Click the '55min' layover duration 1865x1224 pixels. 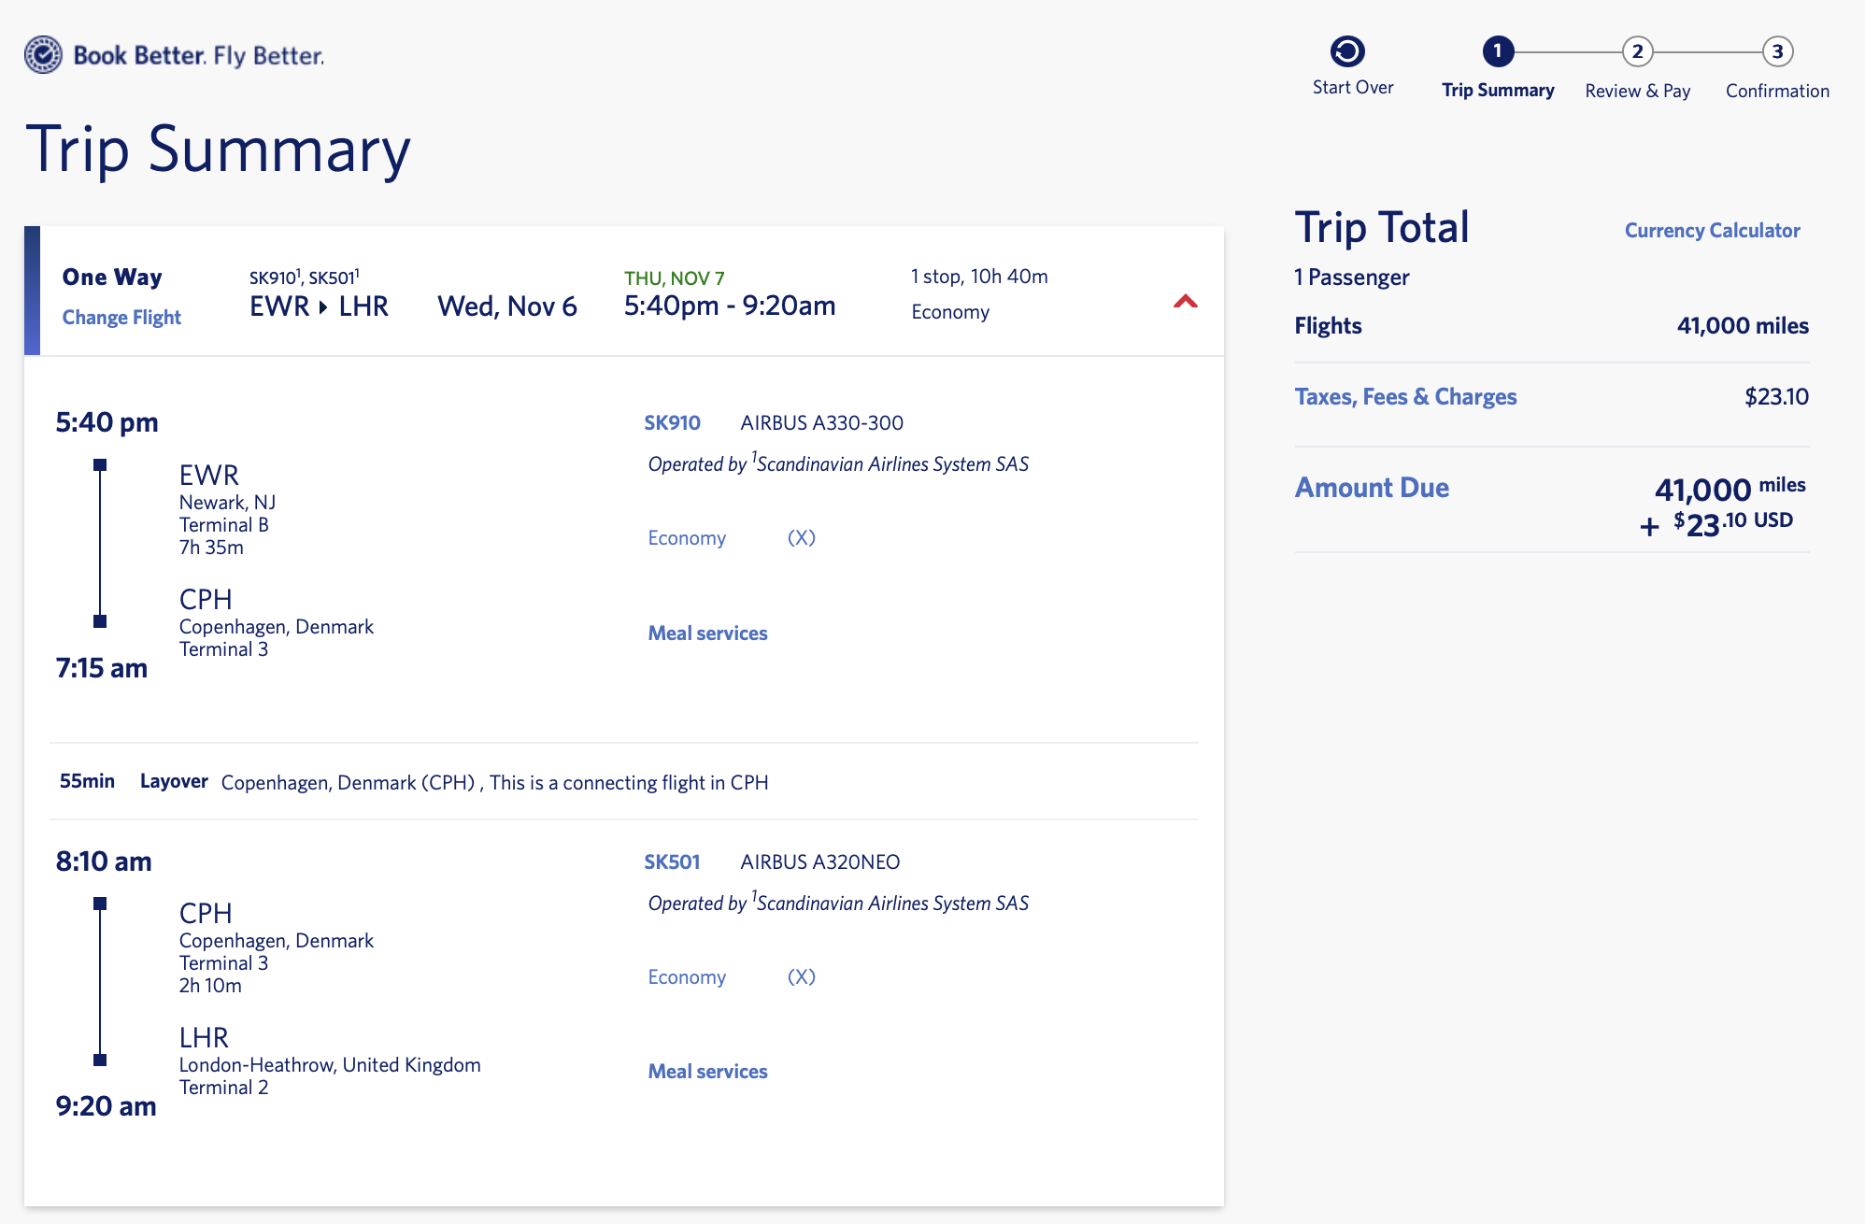pyautogui.click(x=87, y=781)
